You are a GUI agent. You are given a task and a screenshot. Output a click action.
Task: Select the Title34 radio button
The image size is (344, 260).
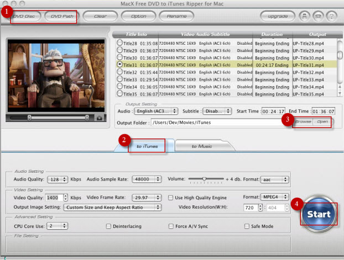[x=120, y=86]
